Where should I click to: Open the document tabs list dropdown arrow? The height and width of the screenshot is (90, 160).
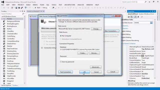point(125,11)
